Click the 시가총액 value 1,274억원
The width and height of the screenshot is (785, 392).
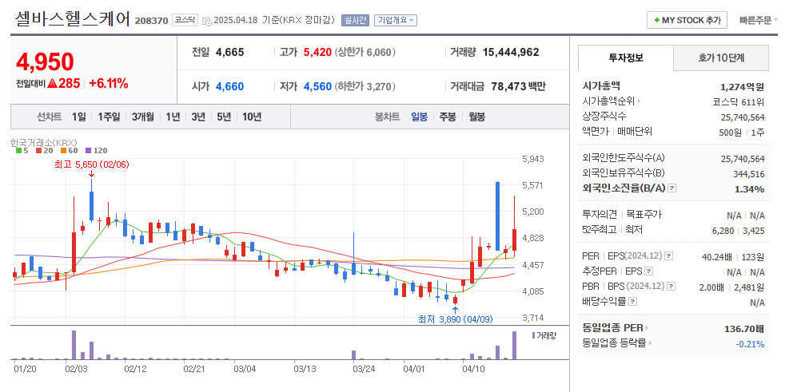(x=743, y=86)
